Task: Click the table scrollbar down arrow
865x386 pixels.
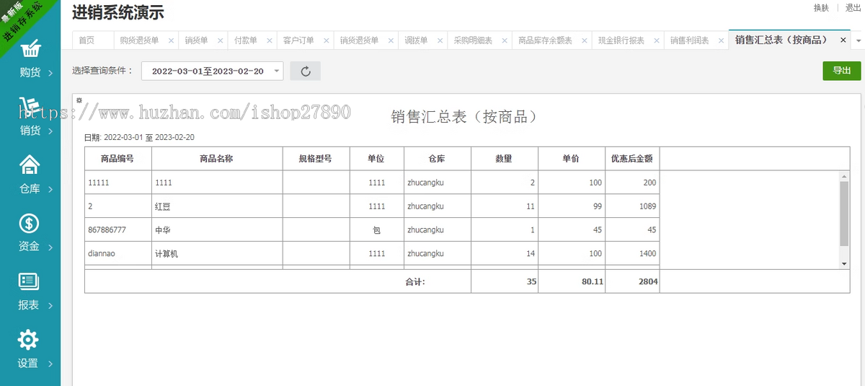Action: tap(844, 263)
